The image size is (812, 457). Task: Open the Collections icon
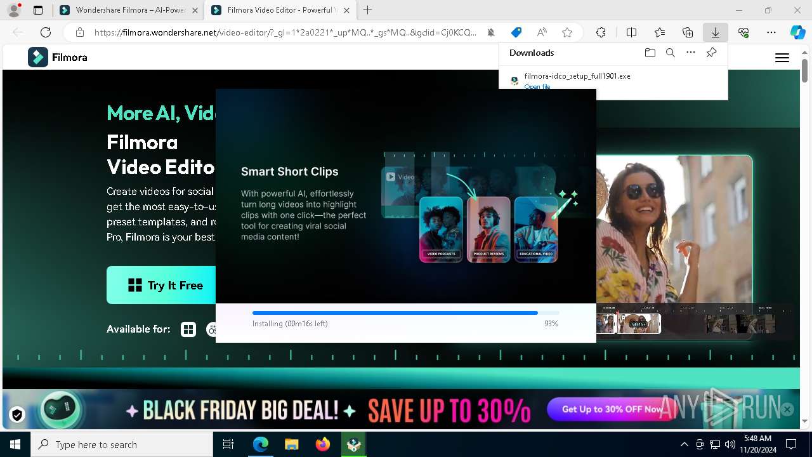[688, 32]
